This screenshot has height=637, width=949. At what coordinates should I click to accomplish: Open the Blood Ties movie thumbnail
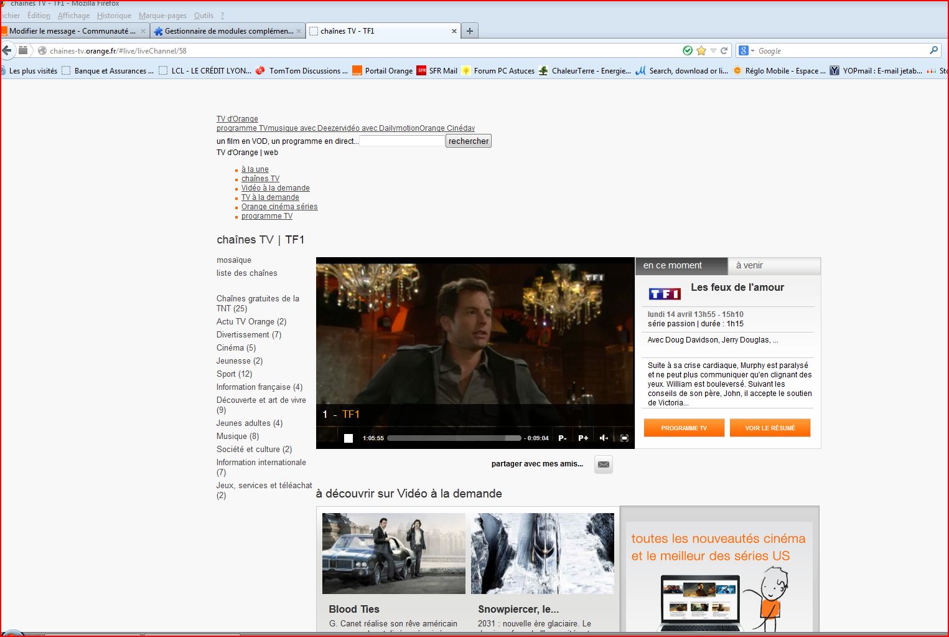393,554
